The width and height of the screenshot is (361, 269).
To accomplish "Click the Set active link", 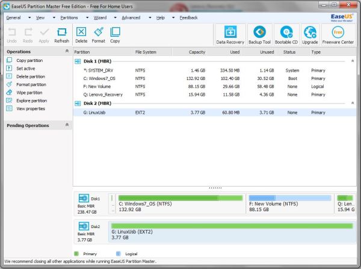I will [x=25, y=69].
